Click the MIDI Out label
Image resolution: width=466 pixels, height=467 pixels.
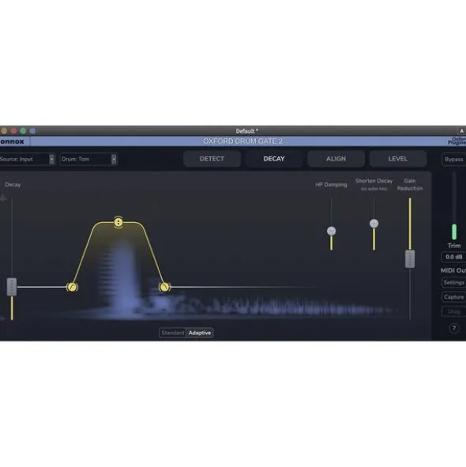pos(453,270)
